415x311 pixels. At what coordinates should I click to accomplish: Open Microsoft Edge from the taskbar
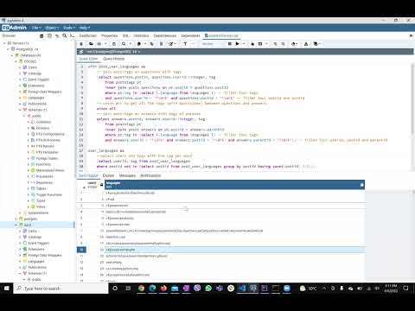[152, 288]
